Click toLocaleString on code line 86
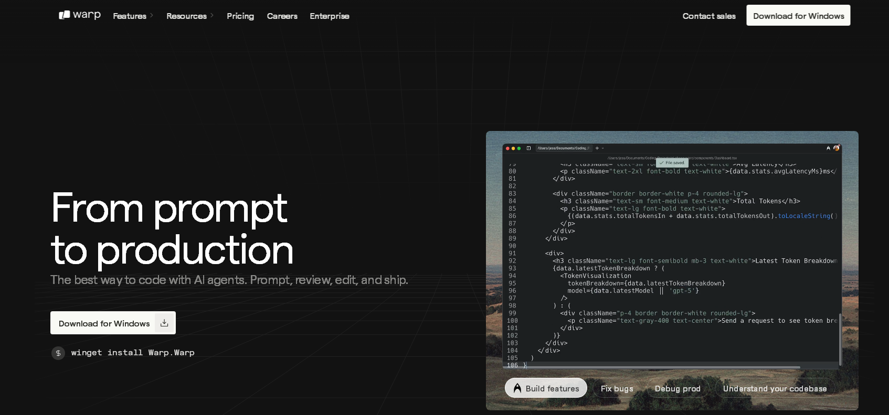The image size is (889, 415). point(804,216)
